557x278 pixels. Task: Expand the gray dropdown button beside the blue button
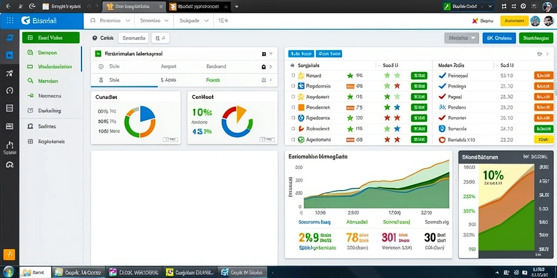pyautogui.click(x=461, y=38)
